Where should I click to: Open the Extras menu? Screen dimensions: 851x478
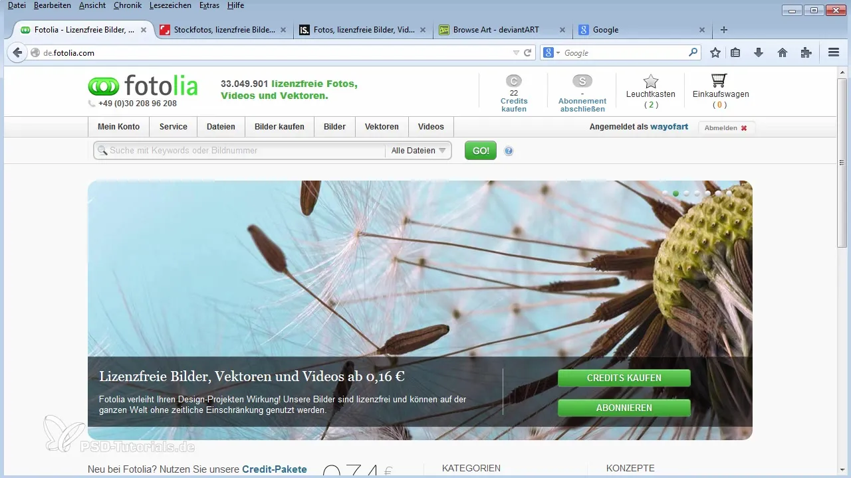209,5
